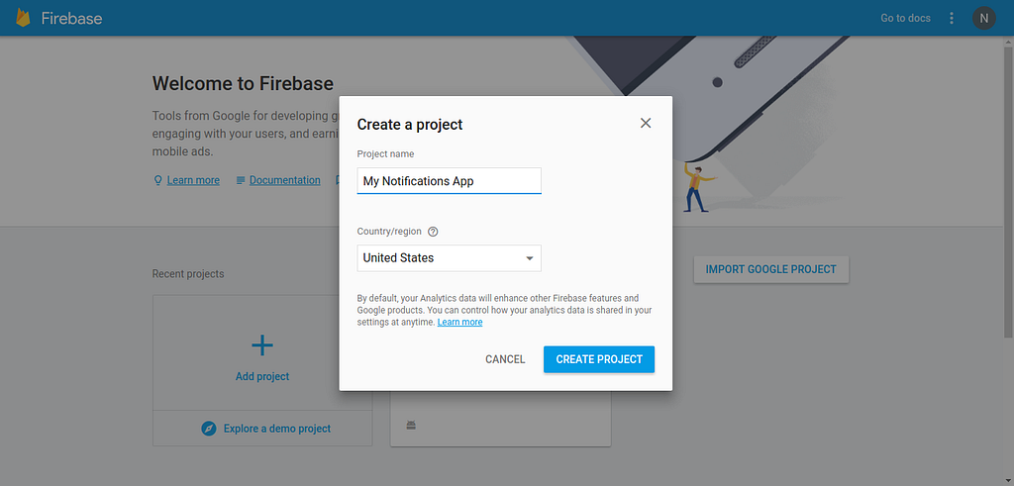Click the CREATE PROJECT button
1014x486 pixels.
pyautogui.click(x=599, y=359)
